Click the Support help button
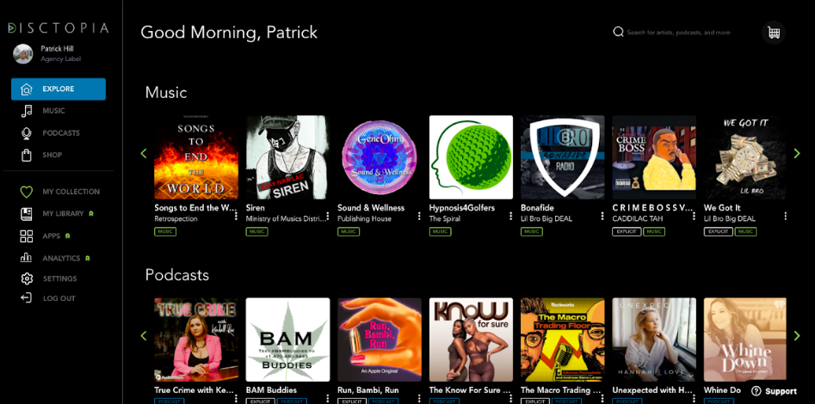 click(x=775, y=391)
